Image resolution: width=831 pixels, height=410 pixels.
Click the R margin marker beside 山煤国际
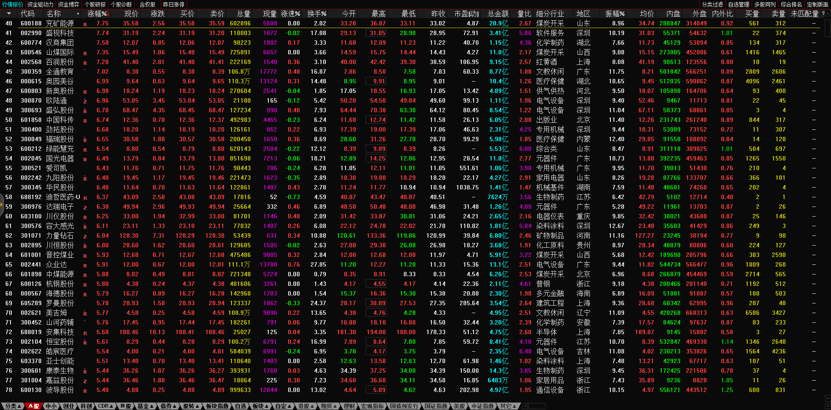pos(85,53)
